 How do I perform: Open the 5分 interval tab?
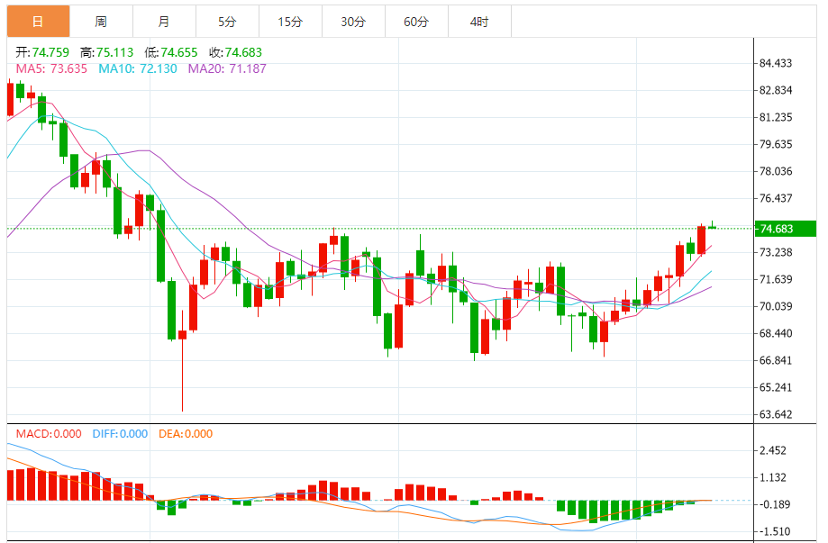click(x=227, y=22)
